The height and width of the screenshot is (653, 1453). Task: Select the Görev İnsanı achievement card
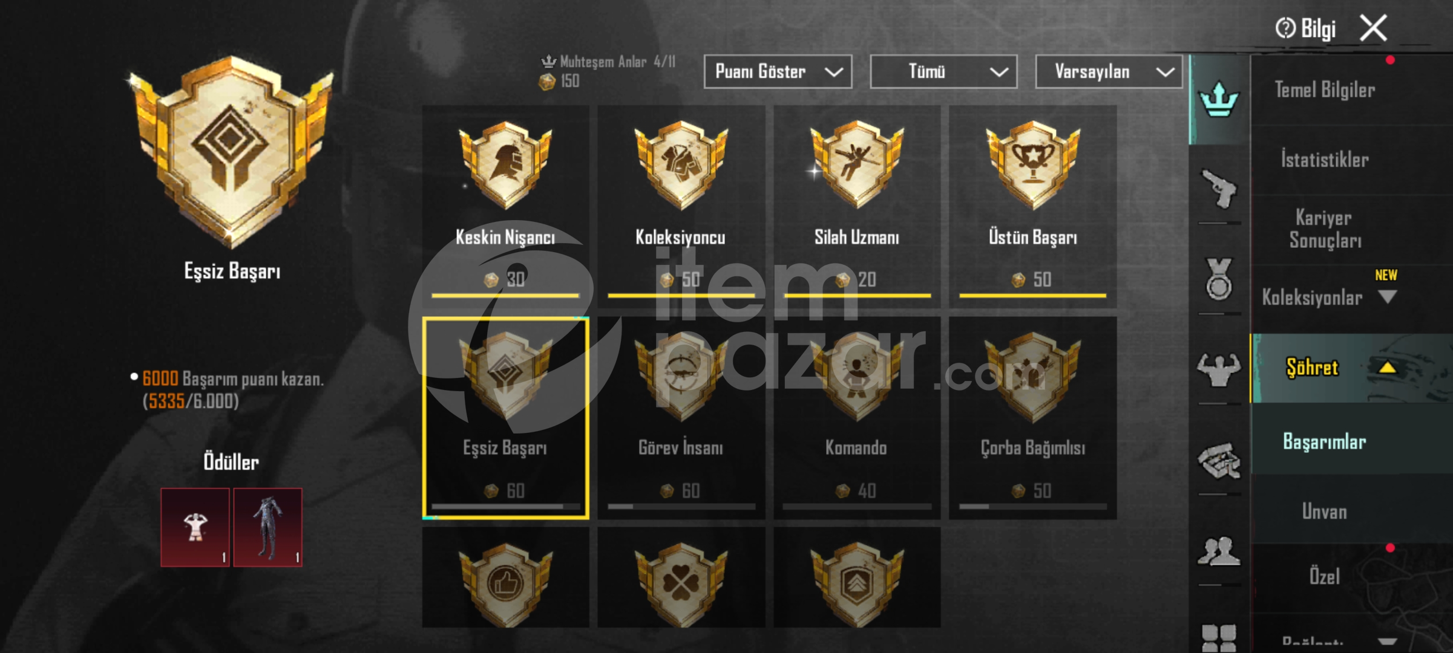[681, 417]
